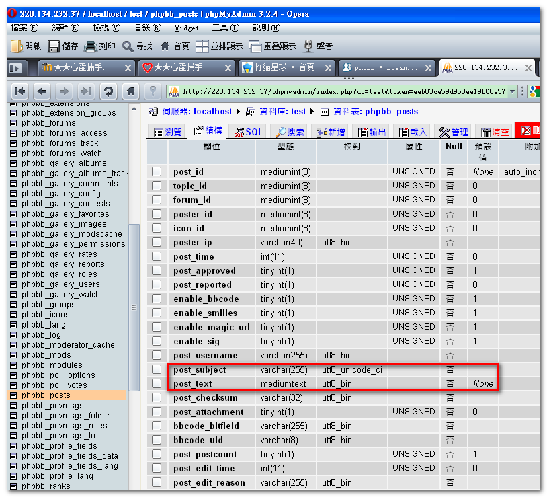
Task: Click the localhost server breadcrumb link
Action: [197, 112]
